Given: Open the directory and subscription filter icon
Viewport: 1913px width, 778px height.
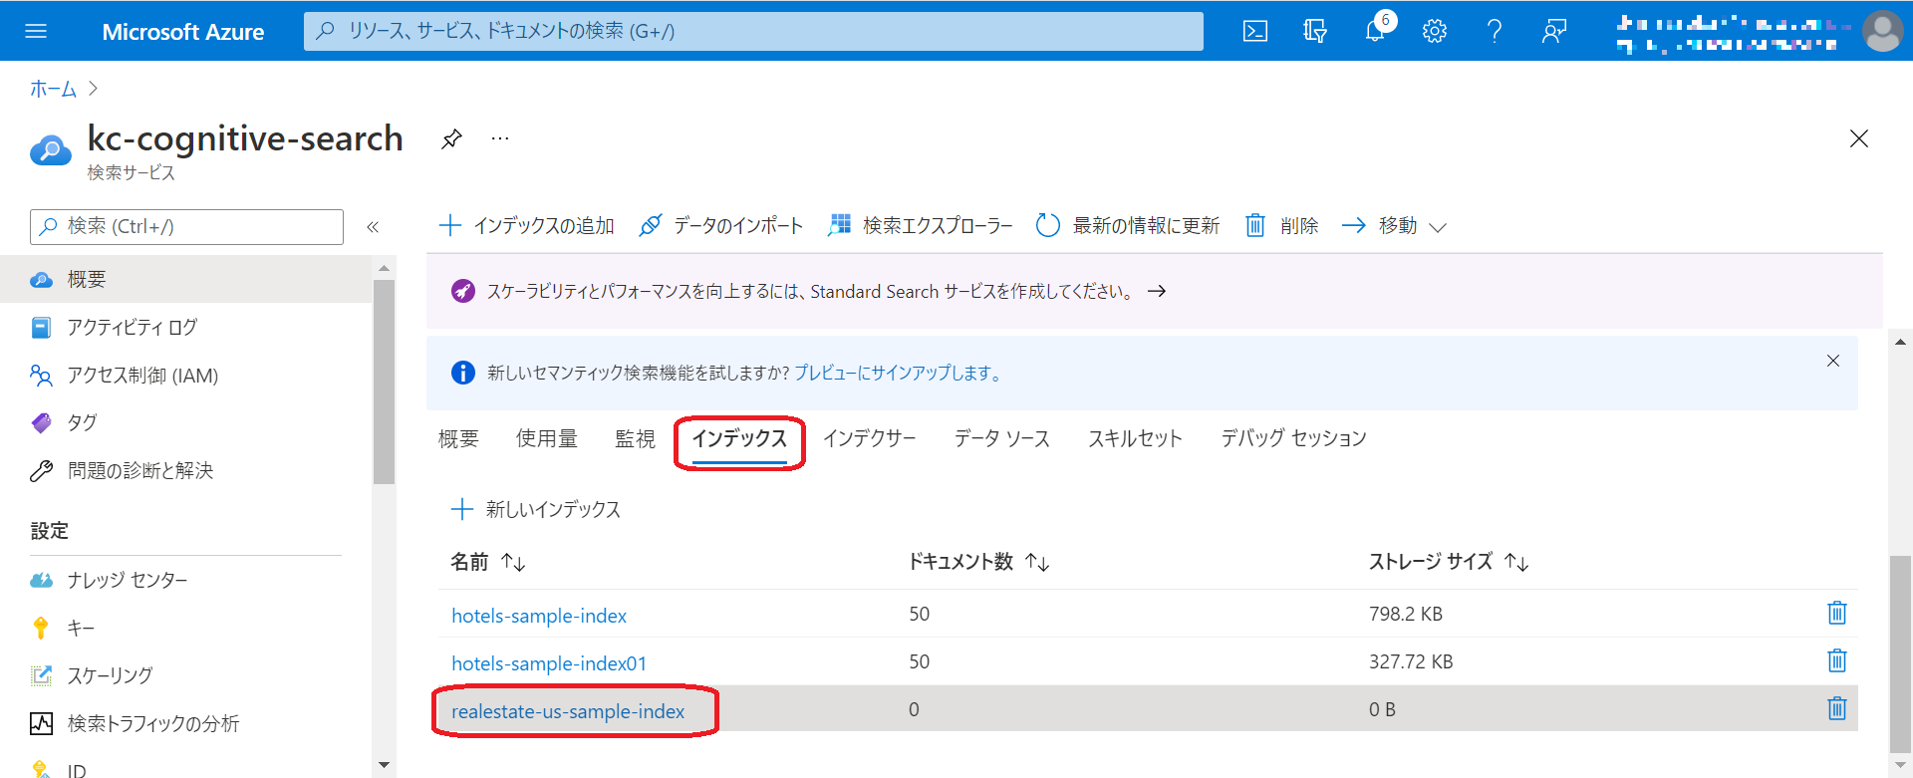Looking at the screenshot, I should pyautogui.click(x=1315, y=31).
